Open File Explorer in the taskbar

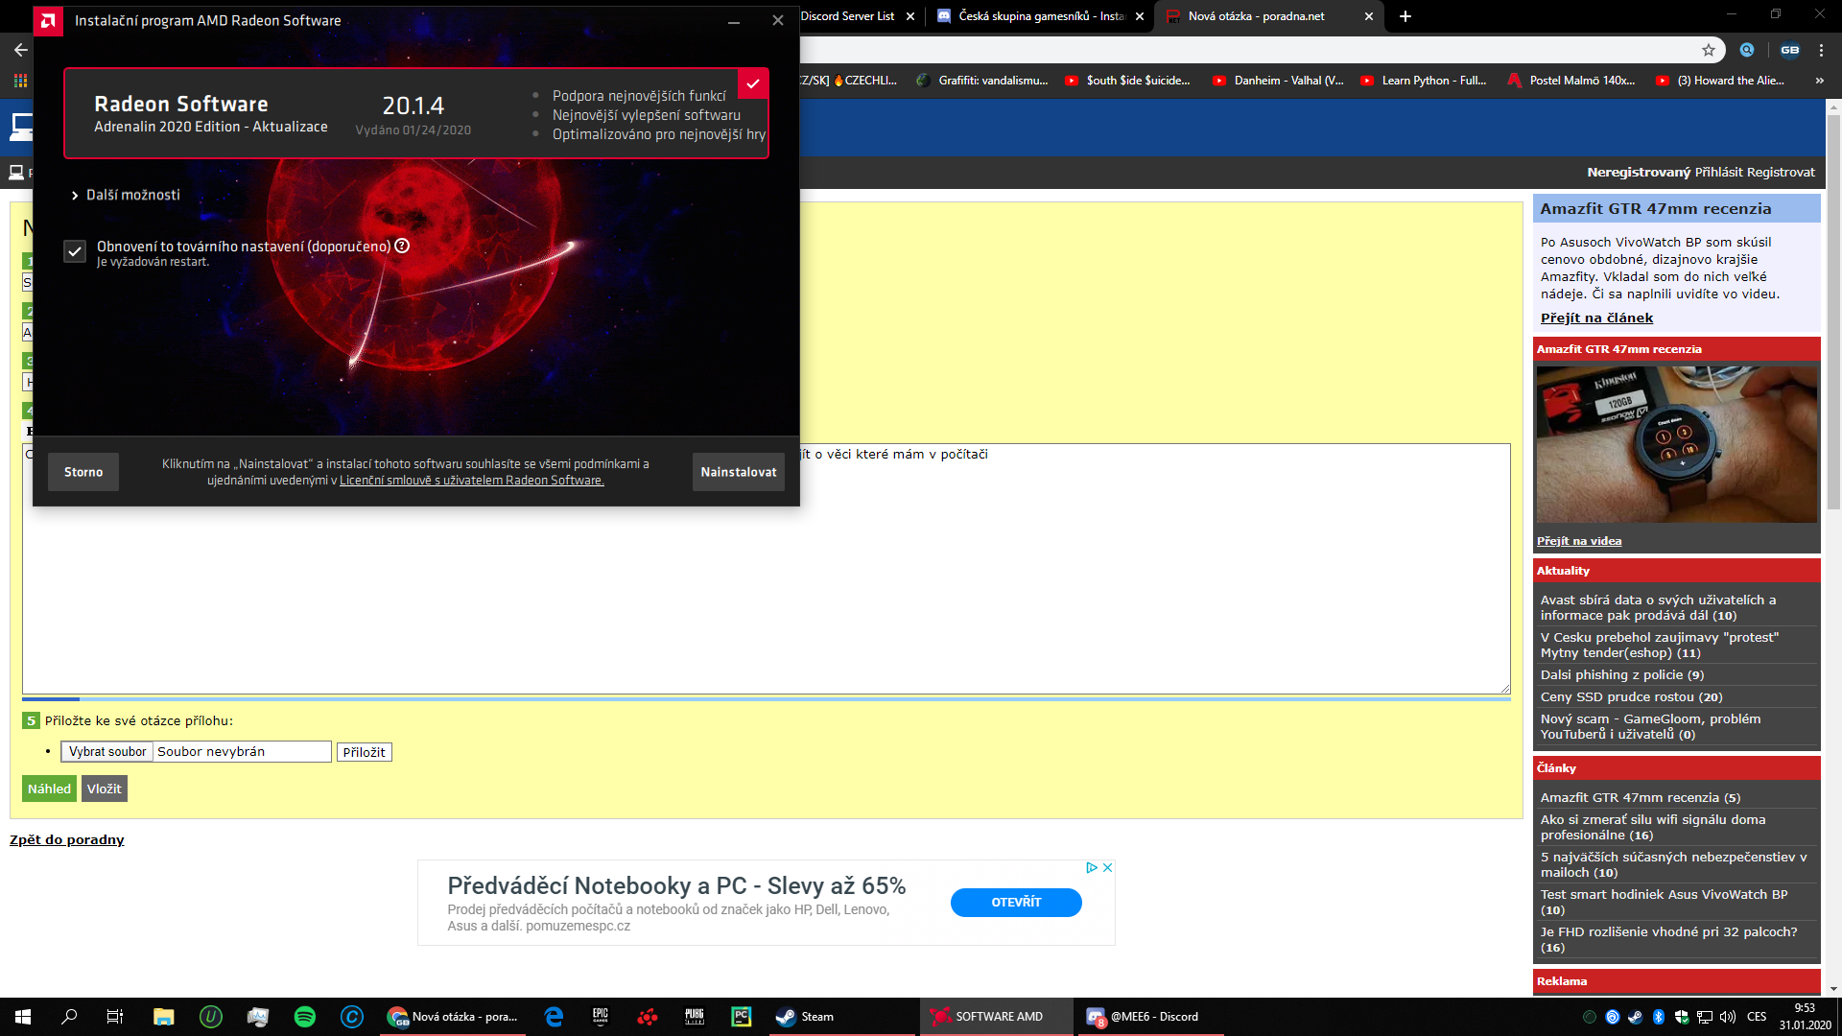[x=163, y=1017]
